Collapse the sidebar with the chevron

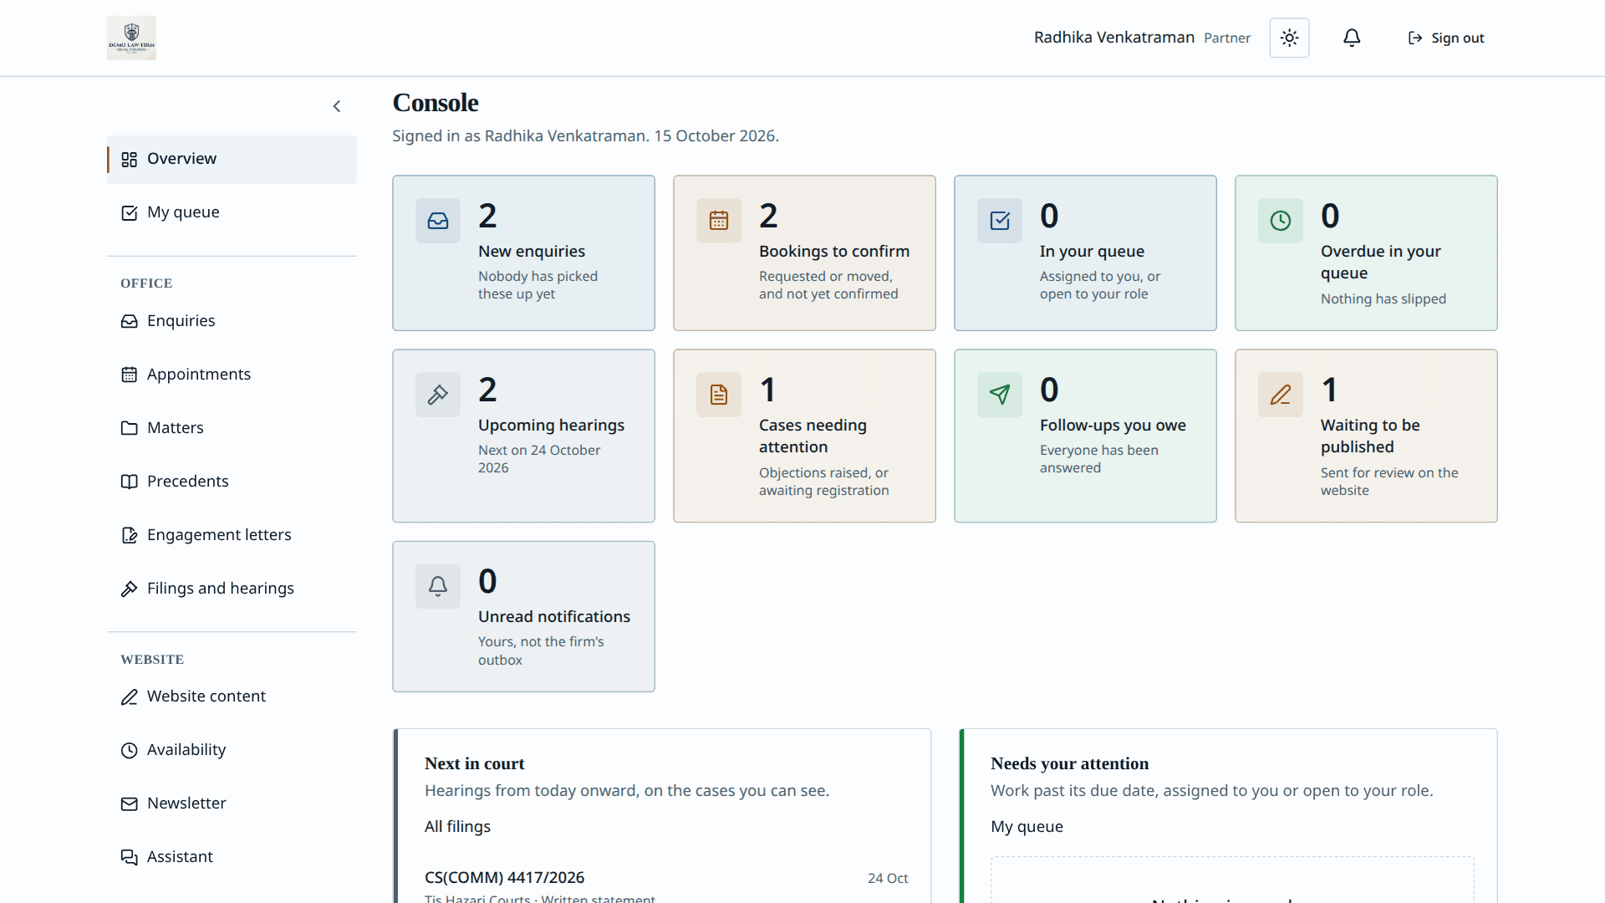[x=337, y=106]
